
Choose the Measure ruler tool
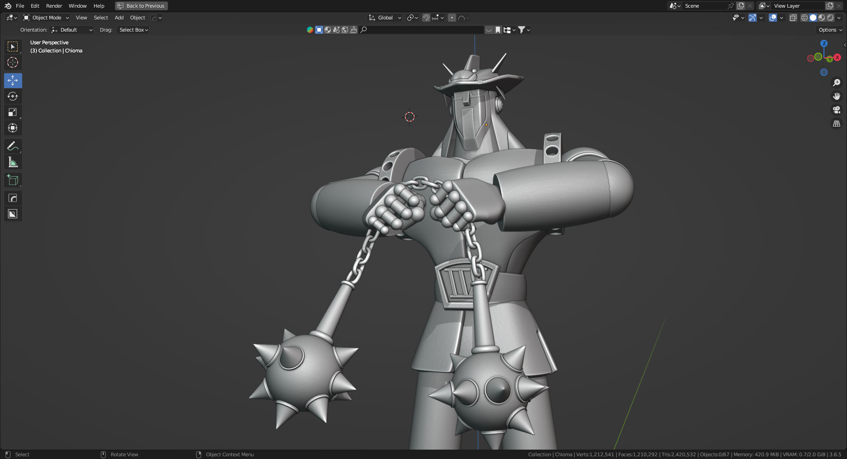pos(13,162)
